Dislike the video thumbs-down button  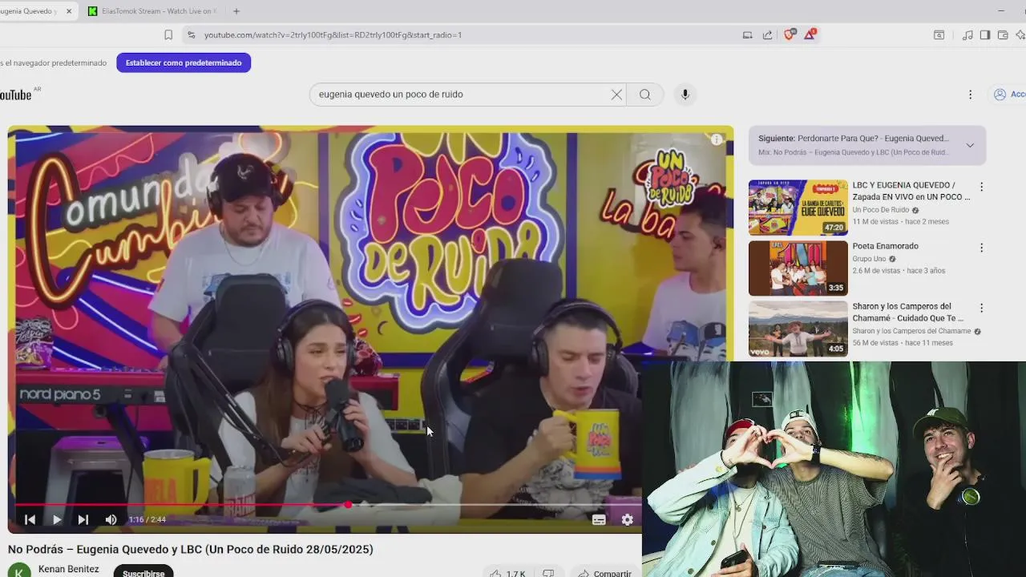coord(548,572)
